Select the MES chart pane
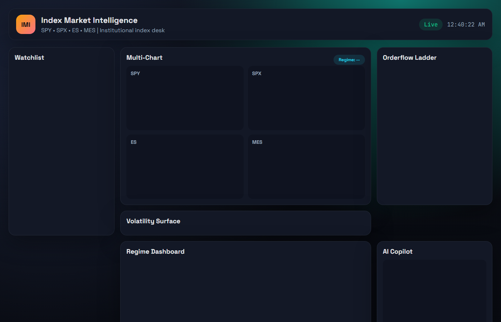This screenshot has width=501, height=322. [306, 166]
